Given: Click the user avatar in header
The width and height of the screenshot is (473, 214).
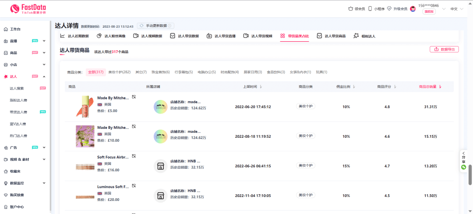Looking at the screenshot, I should pos(413,9).
